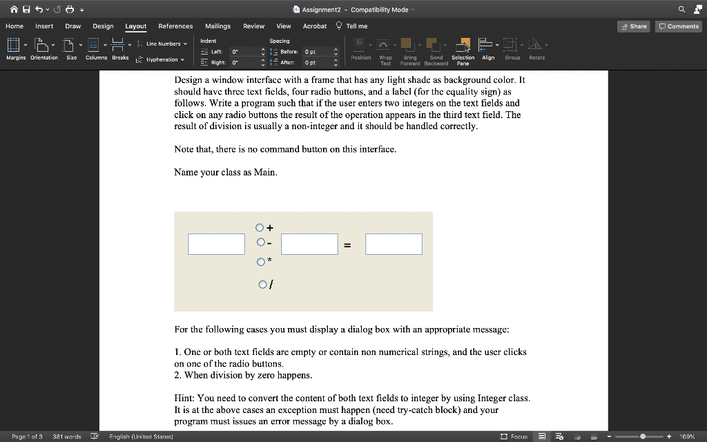
Task: Open the References tab
Action: 175,26
